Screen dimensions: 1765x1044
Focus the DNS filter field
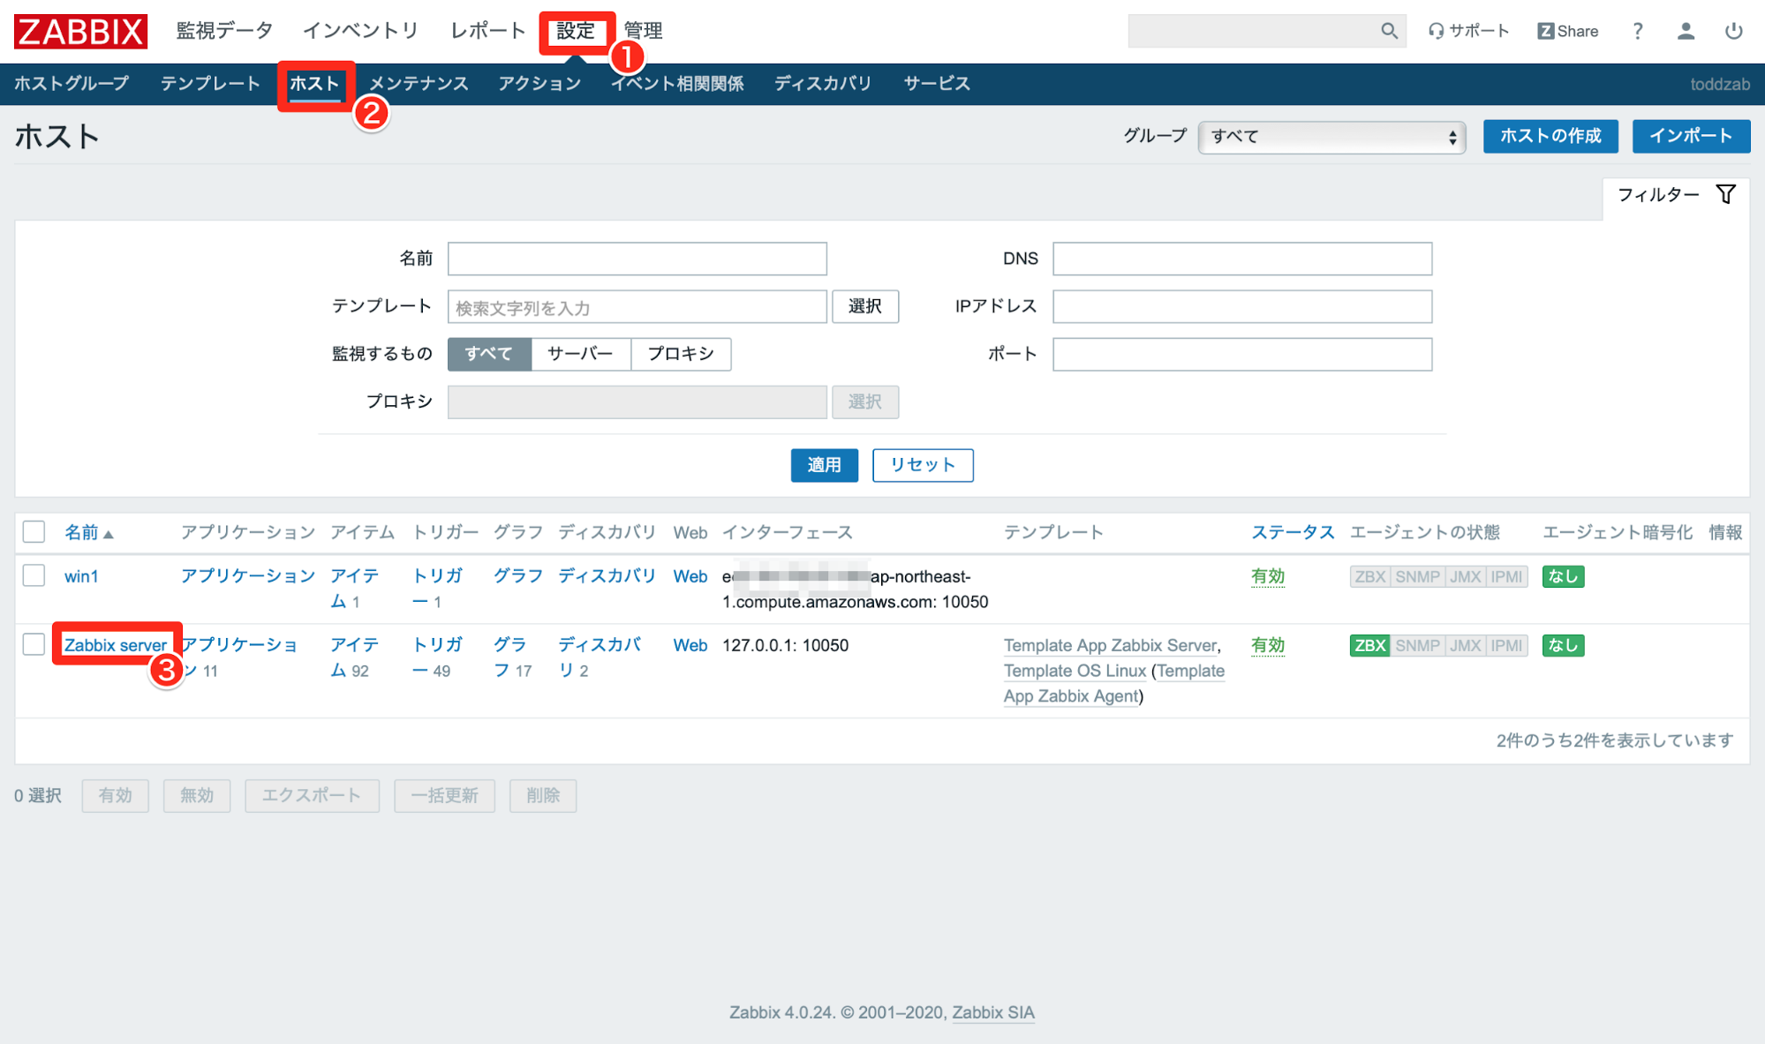tap(1242, 259)
